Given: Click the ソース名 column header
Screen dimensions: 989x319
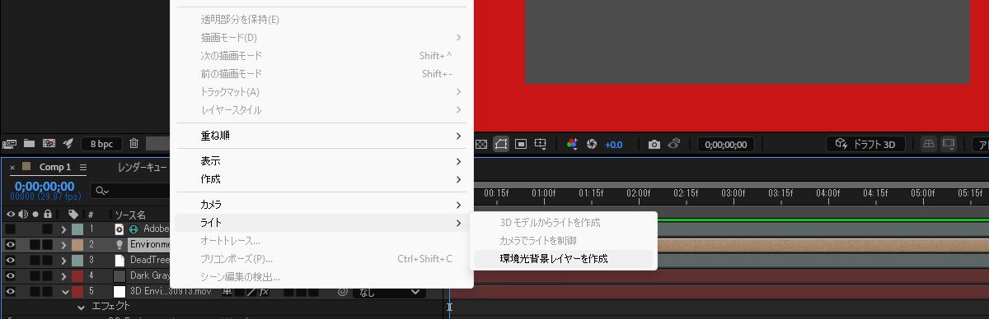Looking at the screenshot, I should (x=129, y=215).
